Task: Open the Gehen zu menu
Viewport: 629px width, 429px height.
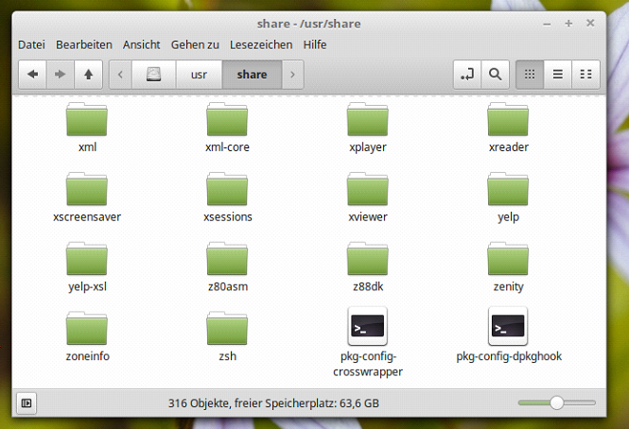Action: (195, 45)
